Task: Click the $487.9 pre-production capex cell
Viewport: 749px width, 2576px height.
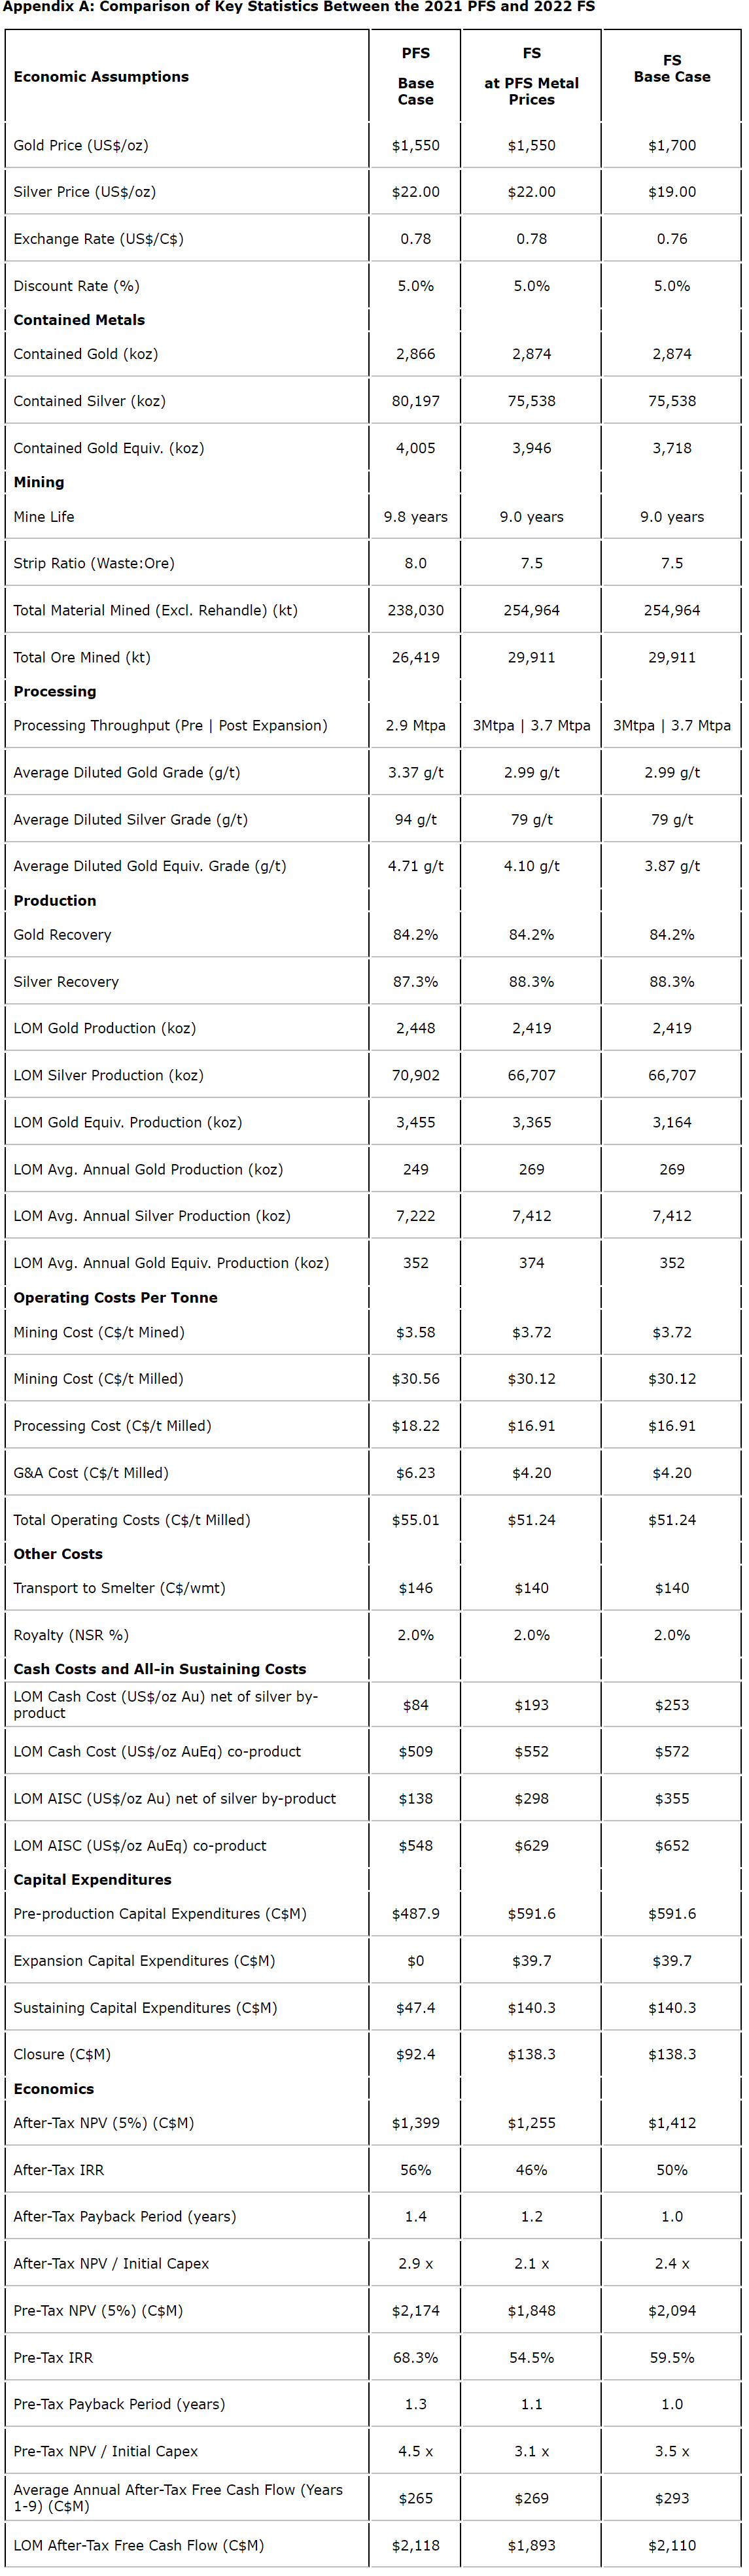Action: click(x=415, y=1914)
